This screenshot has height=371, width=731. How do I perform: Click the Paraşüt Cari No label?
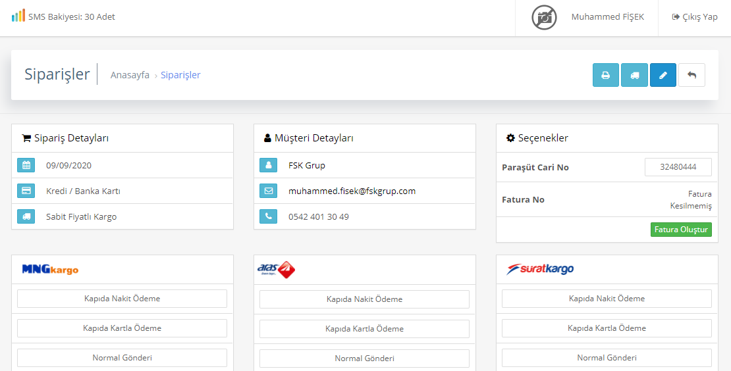point(535,168)
